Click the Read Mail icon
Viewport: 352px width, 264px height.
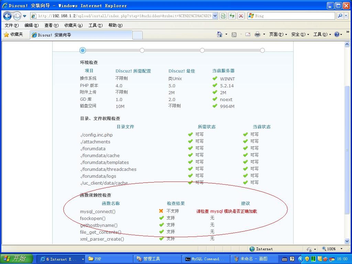pos(248,34)
